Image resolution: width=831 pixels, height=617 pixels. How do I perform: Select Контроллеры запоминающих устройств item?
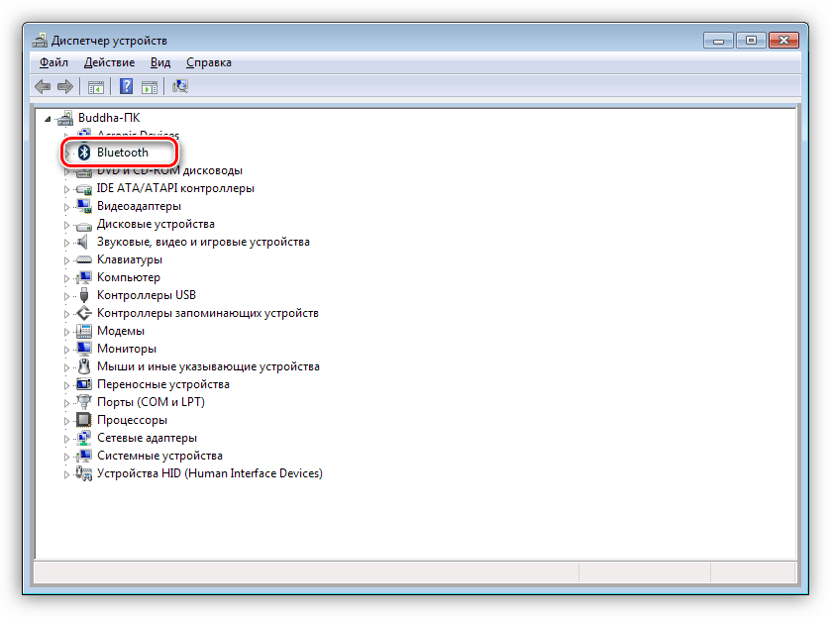[208, 313]
